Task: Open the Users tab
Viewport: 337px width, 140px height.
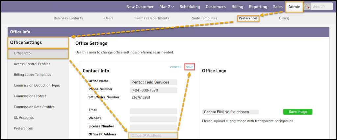Action: 109,18
